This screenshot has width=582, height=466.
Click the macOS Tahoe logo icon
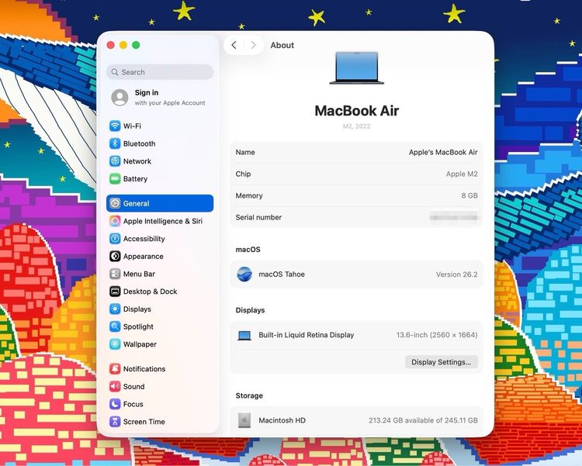pyautogui.click(x=244, y=274)
